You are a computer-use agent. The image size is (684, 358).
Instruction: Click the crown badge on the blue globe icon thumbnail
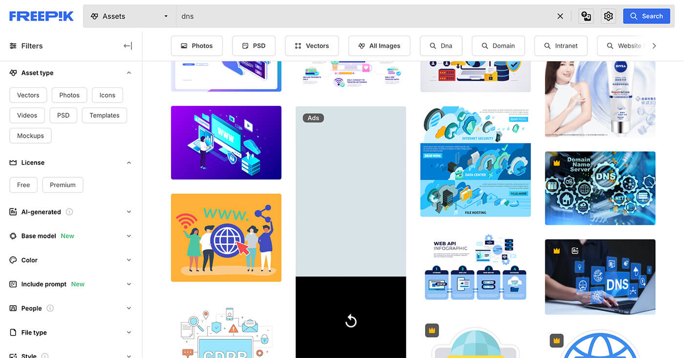click(x=556, y=340)
